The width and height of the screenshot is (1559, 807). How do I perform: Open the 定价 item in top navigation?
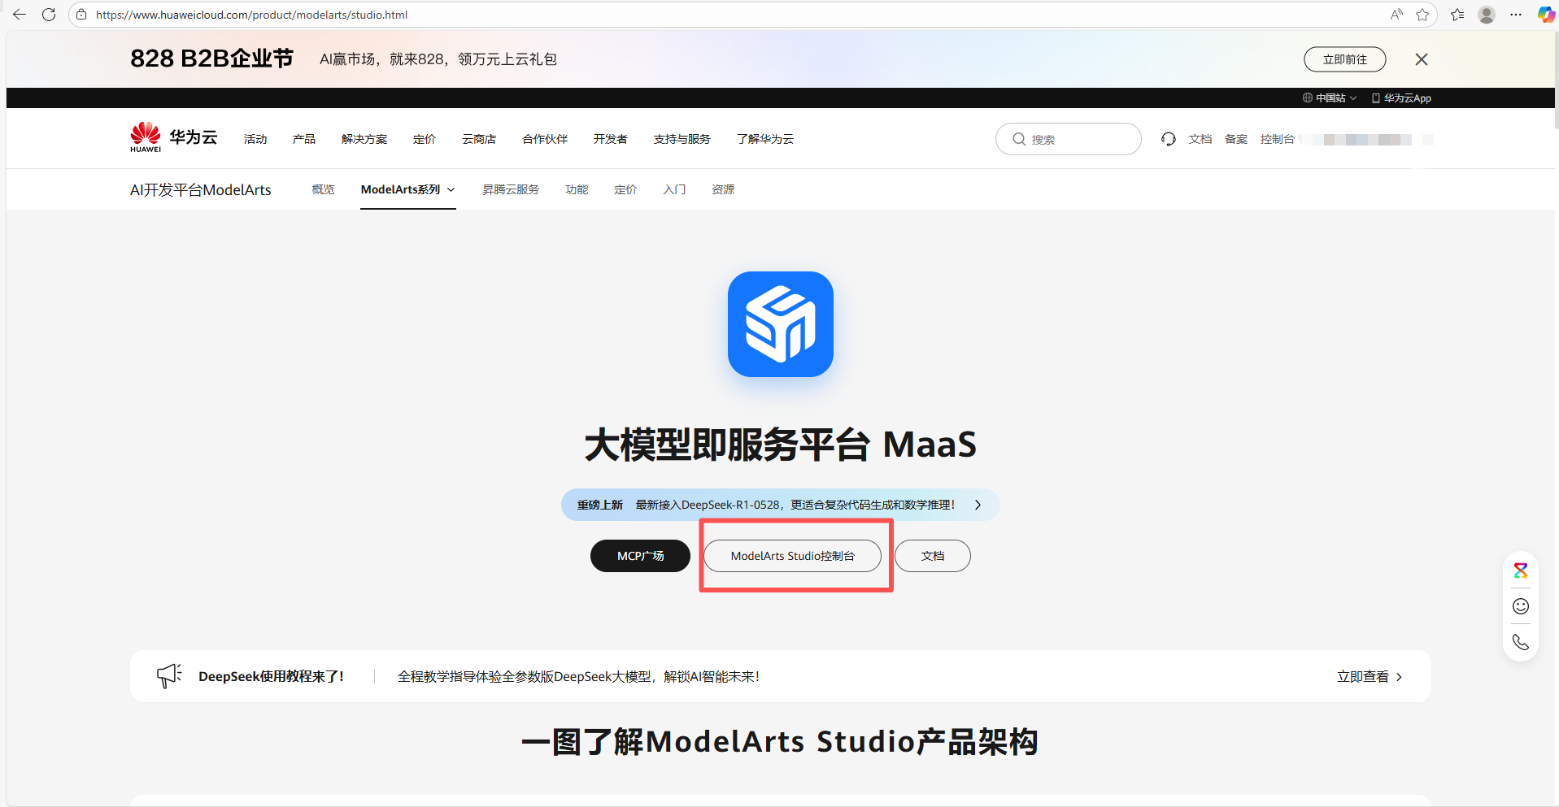click(x=425, y=139)
